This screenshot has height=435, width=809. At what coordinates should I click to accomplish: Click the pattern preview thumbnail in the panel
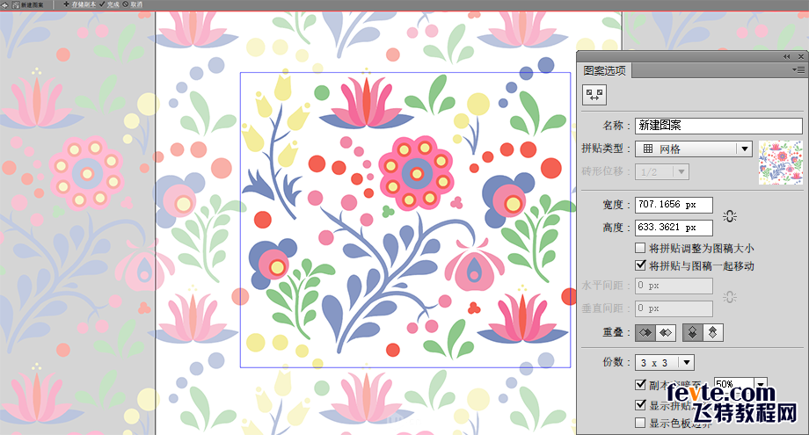pos(781,163)
